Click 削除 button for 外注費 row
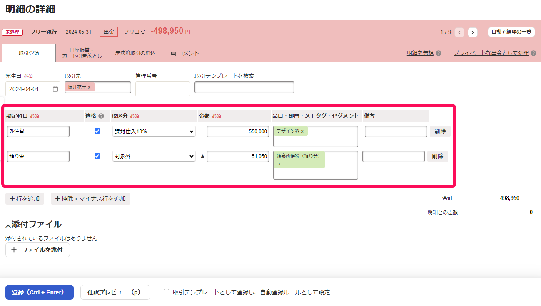This screenshot has height=306, width=541. coord(440,131)
